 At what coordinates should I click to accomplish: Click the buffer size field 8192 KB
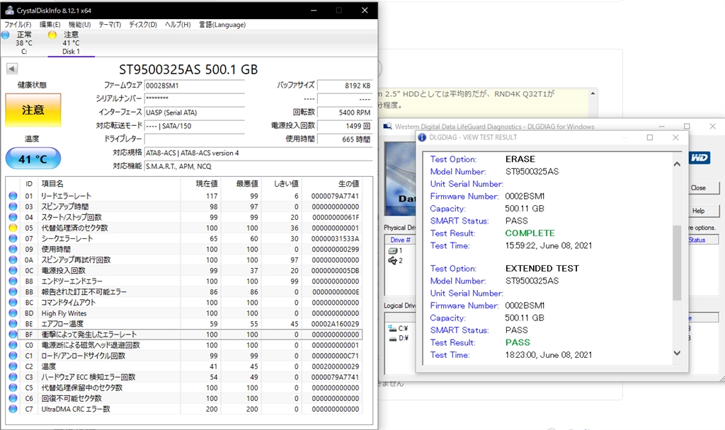[345, 86]
